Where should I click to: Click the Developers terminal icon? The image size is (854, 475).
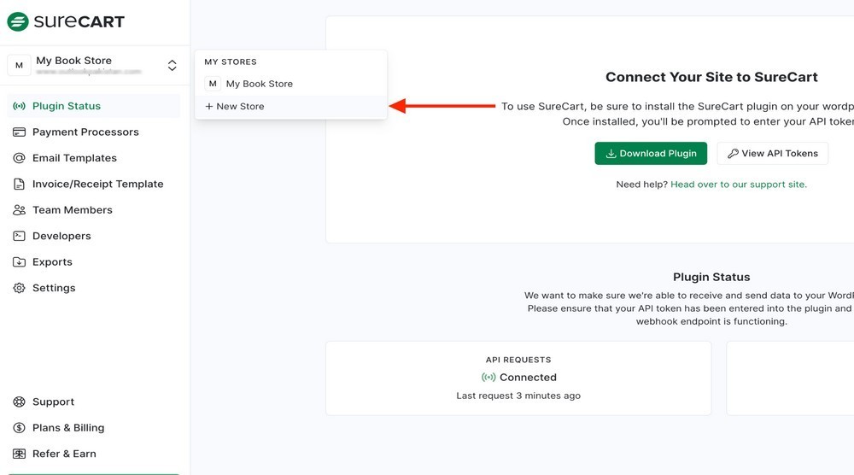pos(19,236)
